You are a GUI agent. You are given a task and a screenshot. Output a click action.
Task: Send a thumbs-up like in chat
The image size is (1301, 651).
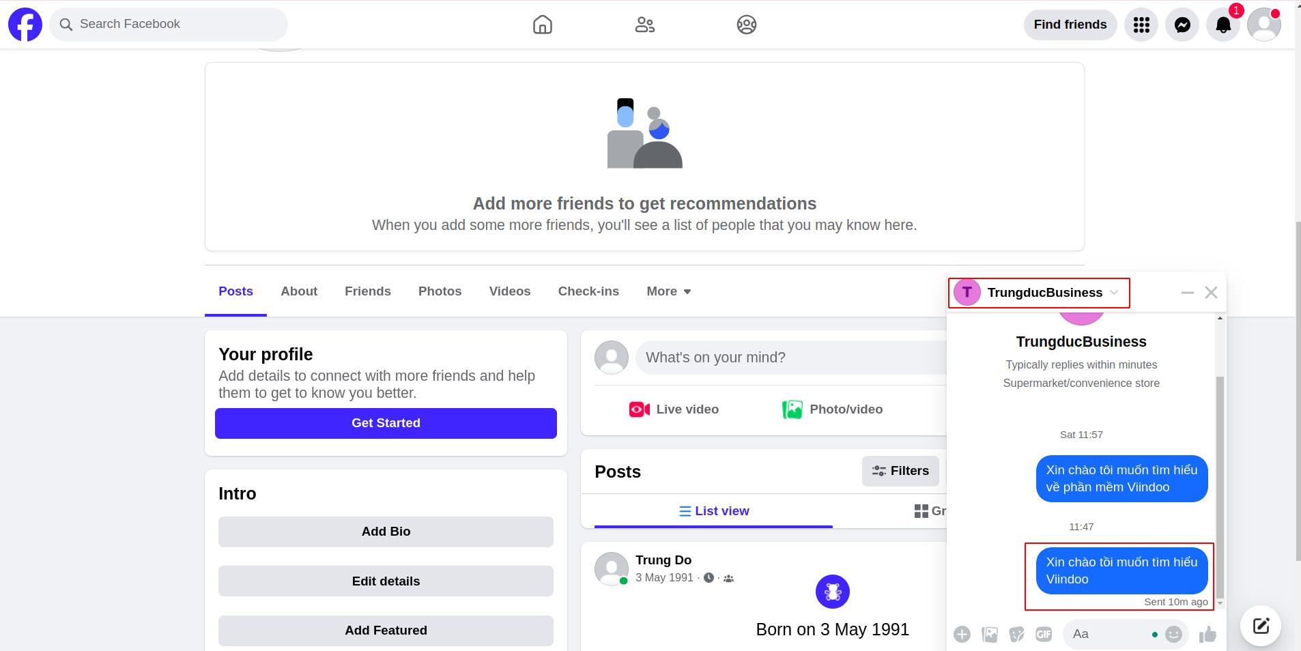[x=1207, y=635]
